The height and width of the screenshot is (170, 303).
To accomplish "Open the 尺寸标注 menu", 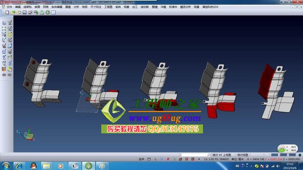I will [96, 7].
